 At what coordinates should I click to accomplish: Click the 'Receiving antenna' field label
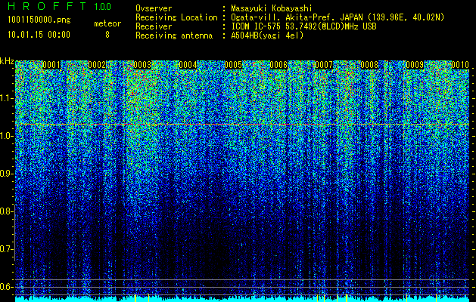(x=174, y=35)
